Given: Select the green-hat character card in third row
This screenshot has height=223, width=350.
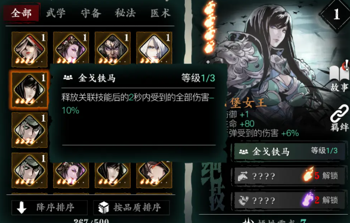Looking at the screenshot, I should (29, 130).
